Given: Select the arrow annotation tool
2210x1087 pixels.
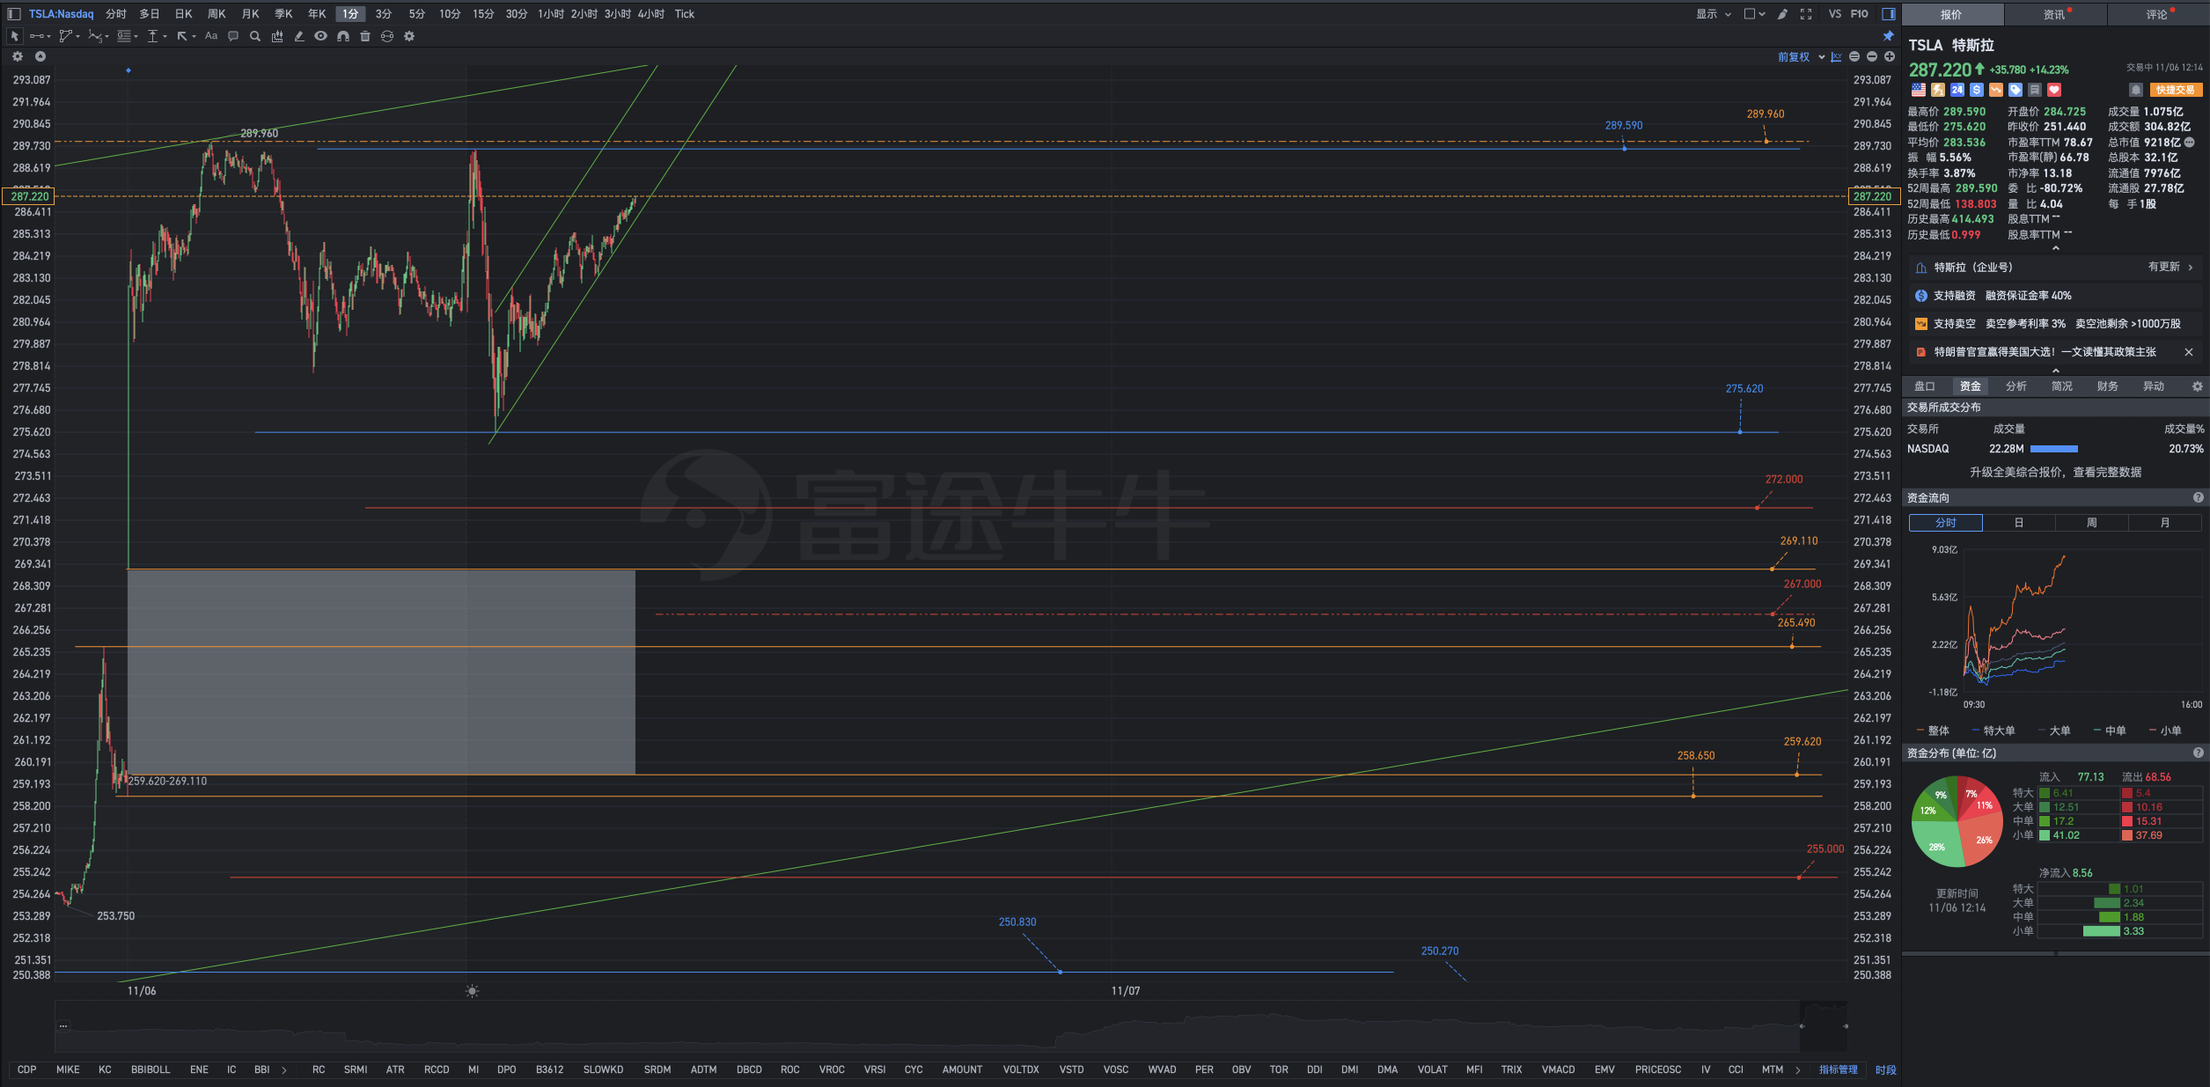Looking at the screenshot, I should [182, 36].
